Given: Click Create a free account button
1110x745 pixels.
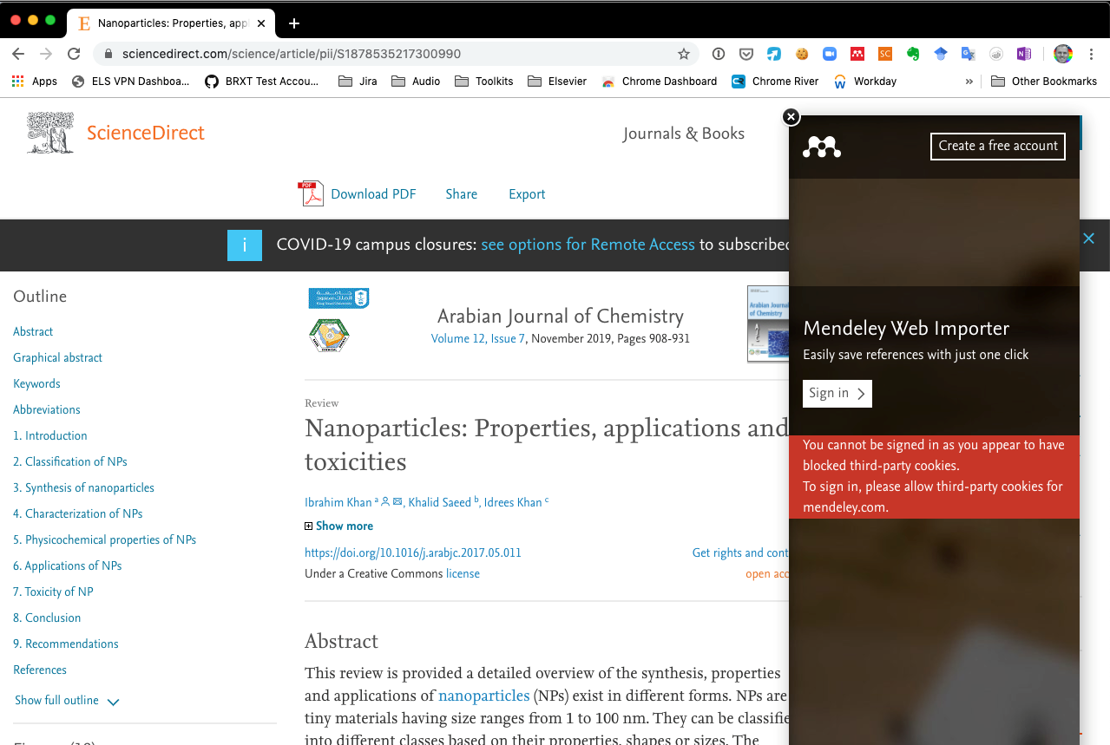Looking at the screenshot, I should tap(997, 146).
